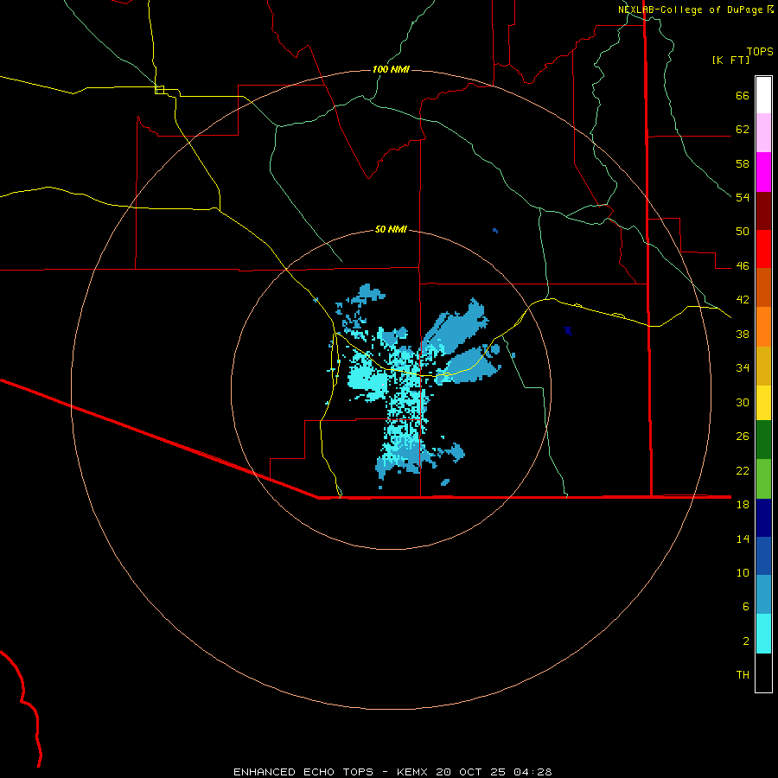Click the gold legend swatch
Image resolution: width=778 pixels, height=778 pixels.
click(763, 367)
